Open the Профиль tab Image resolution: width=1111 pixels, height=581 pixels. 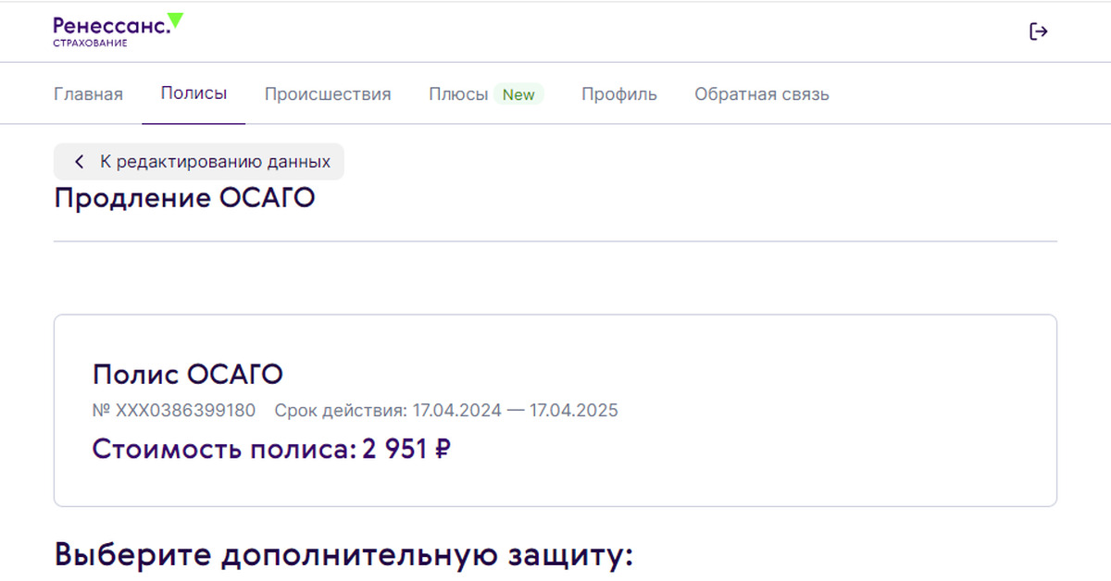tap(619, 94)
